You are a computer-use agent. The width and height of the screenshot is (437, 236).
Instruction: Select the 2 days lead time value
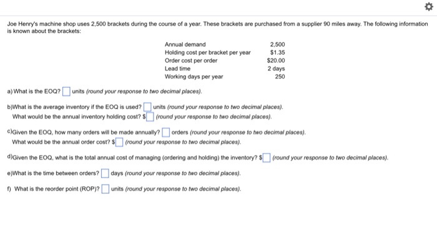[276, 68]
